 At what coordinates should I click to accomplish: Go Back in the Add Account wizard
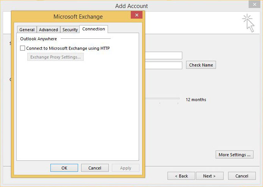click(x=181, y=176)
